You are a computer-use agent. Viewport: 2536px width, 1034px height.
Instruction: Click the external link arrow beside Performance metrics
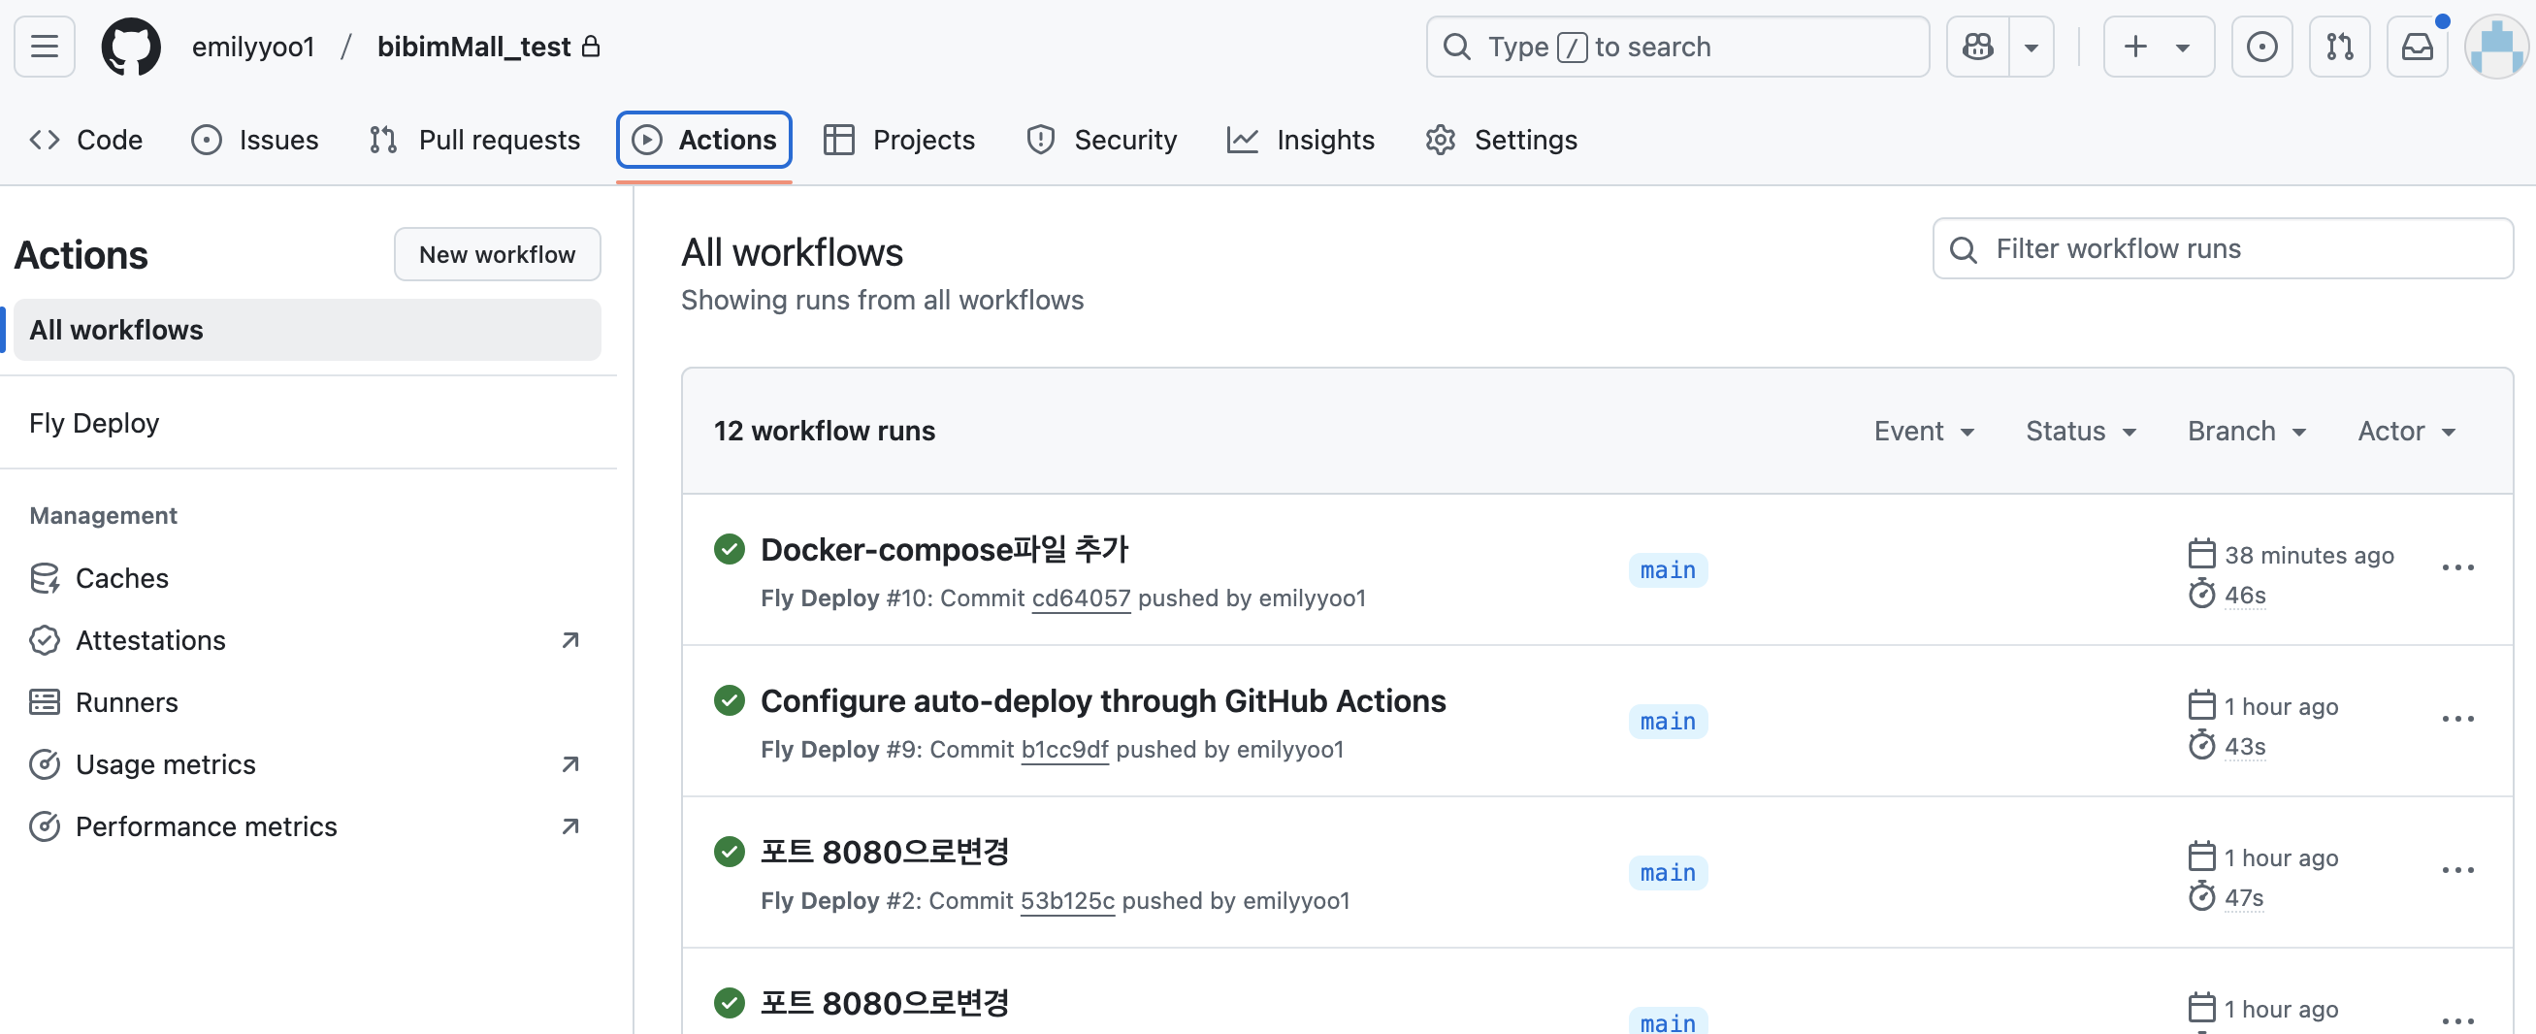570,826
